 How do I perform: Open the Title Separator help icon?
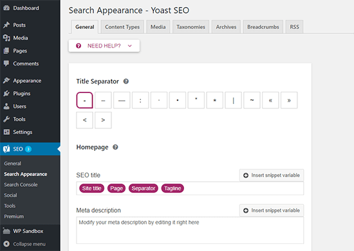(126, 82)
